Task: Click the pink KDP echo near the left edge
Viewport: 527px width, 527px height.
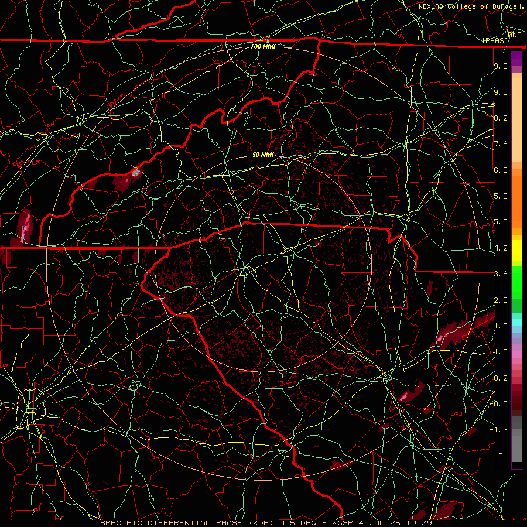Action: tap(25, 228)
